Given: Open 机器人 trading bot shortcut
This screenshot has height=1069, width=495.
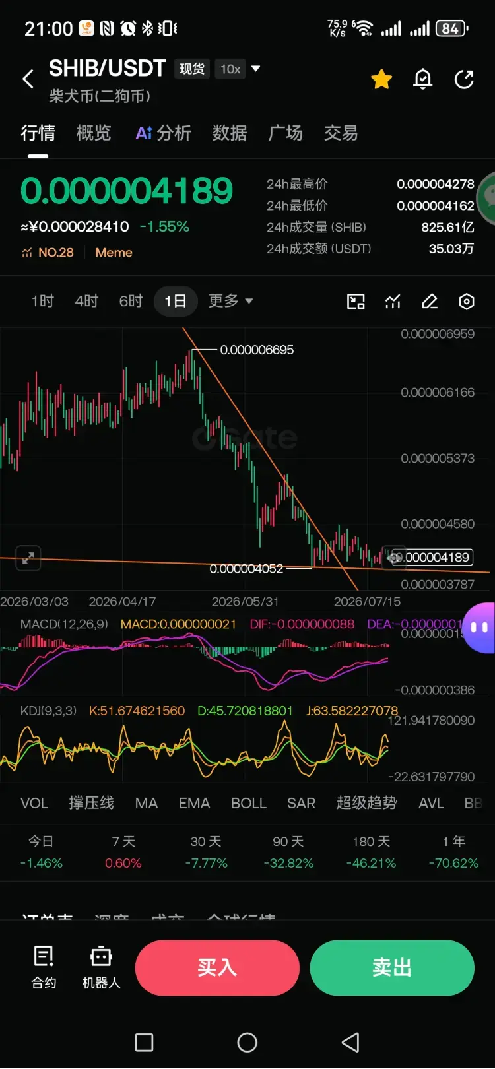Looking at the screenshot, I should [x=101, y=967].
